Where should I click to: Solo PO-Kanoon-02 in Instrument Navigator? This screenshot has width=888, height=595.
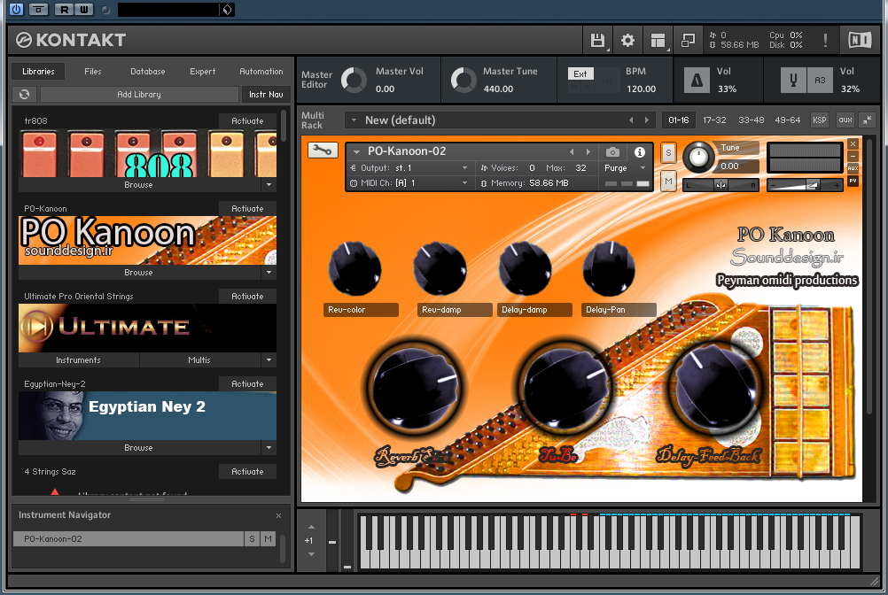[252, 539]
